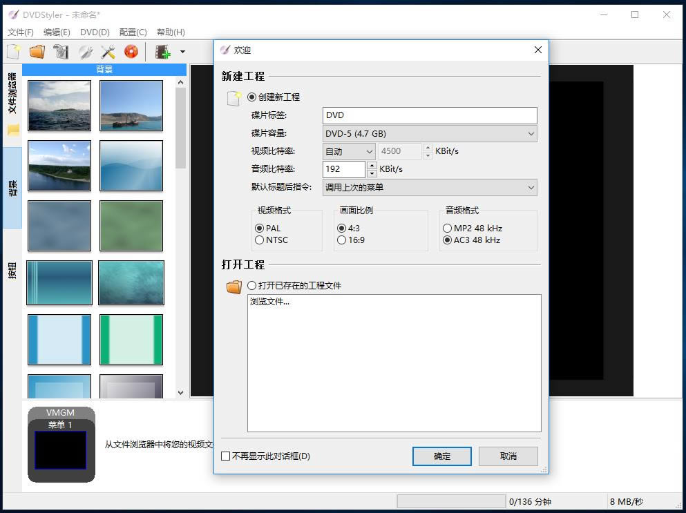Viewport: 686px width, 513px height.
Task: Switch to 背景 side tab
Action: click(12, 188)
